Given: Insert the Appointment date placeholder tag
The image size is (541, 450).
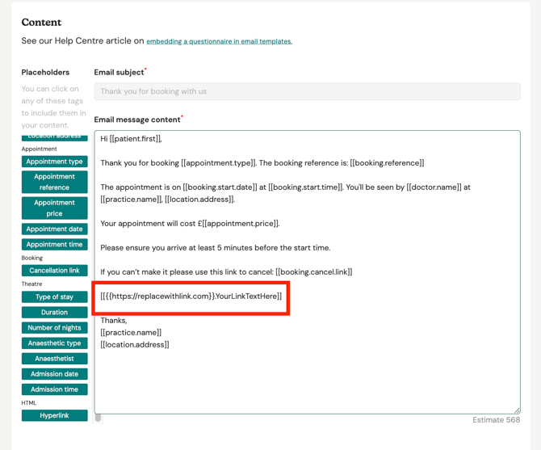Looking at the screenshot, I should [x=54, y=229].
